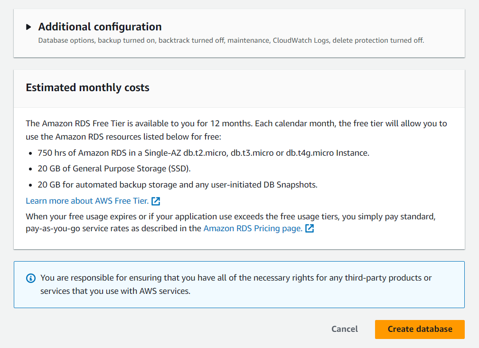Cancel database creation
The image size is (479, 348).
345,329
